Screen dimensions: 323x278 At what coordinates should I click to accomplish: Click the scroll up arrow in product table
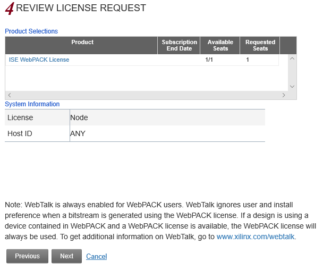pos(292,58)
